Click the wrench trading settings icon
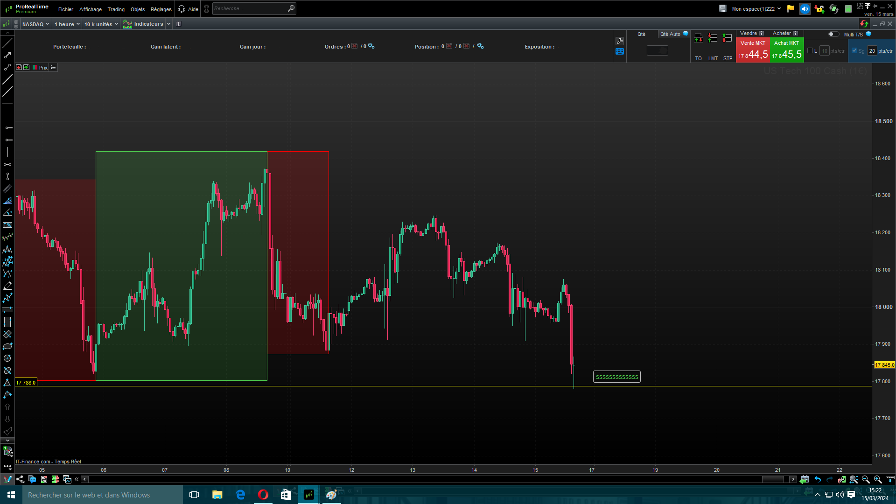The width and height of the screenshot is (896, 504). (x=620, y=41)
